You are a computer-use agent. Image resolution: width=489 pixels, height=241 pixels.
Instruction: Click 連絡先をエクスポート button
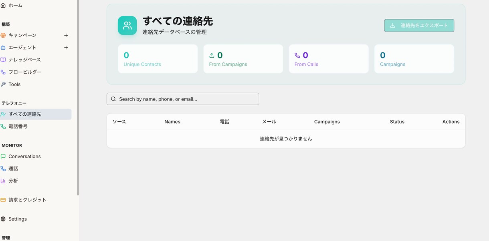pyautogui.click(x=419, y=26)
